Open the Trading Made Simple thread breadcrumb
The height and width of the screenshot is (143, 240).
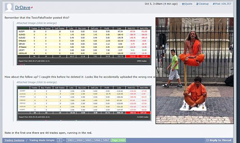click(x=42, y=140)
